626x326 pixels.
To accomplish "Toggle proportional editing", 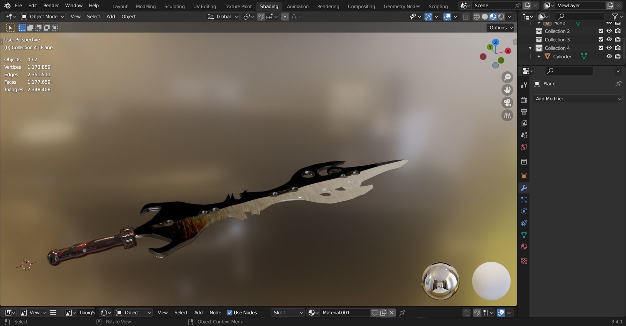I will 285,17.
